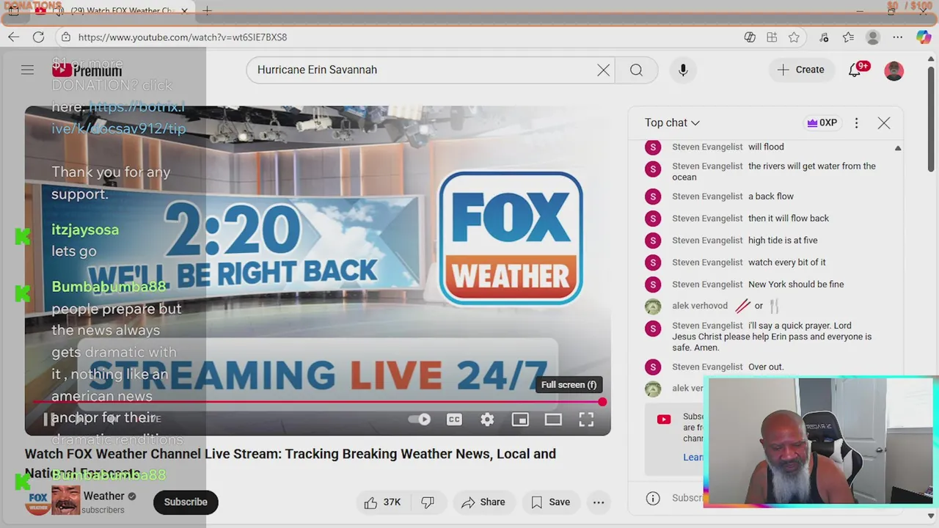Open the media control music icon

point(825,37)
